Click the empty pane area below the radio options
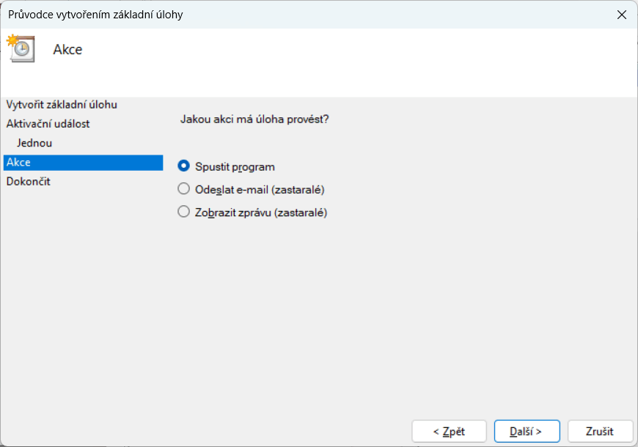This screenshot has width=638, height=447. pos(396,315)
